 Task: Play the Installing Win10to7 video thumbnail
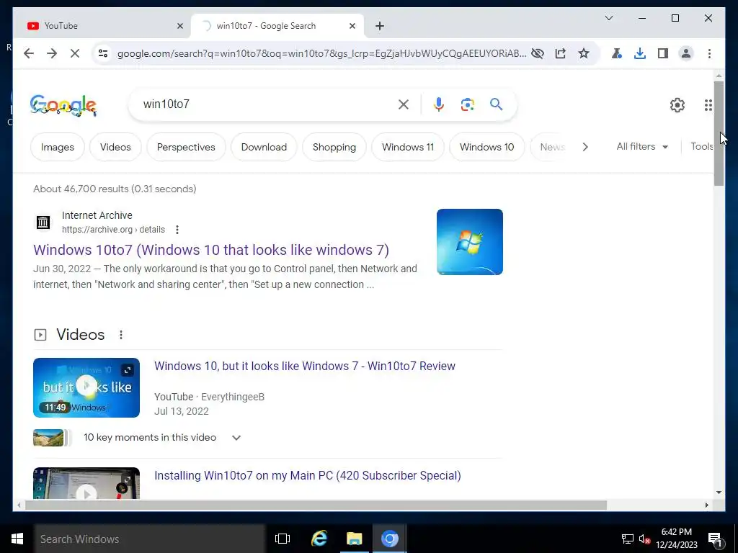tap(86, 483)
